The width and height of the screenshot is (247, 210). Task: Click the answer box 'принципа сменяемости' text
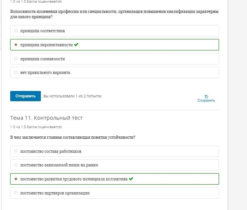coord(42,59)
